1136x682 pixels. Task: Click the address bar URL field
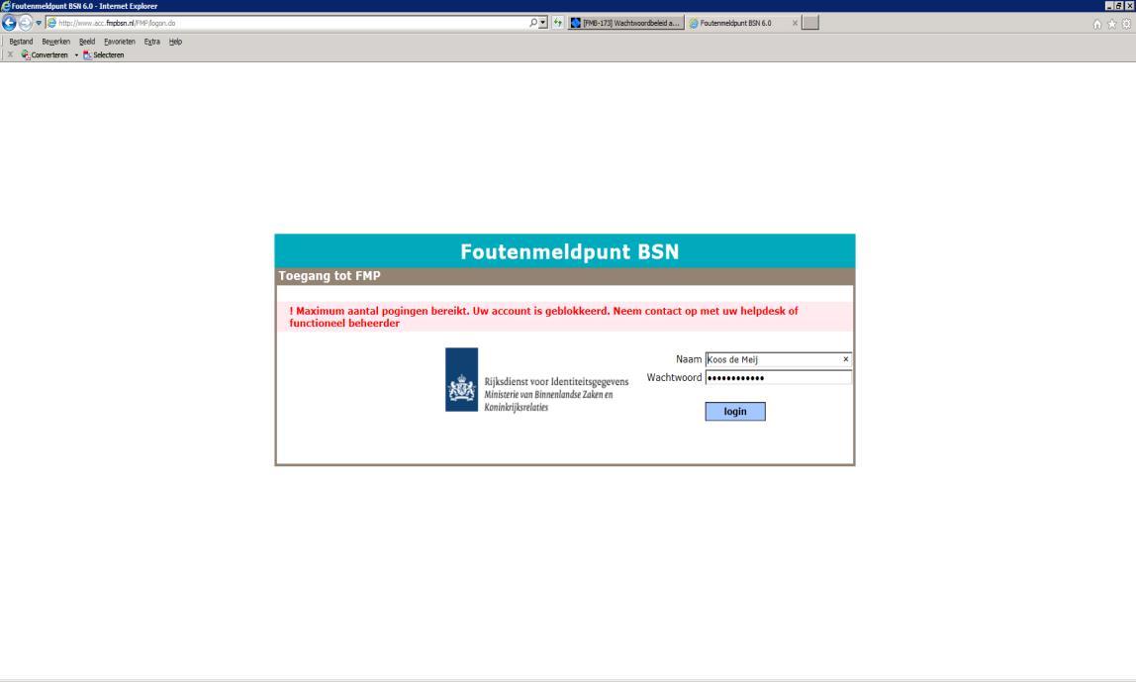(x=286, y=23)
